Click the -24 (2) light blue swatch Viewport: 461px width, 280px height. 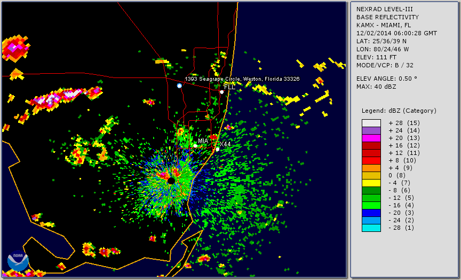pyautogui.click(x=371, y=220)
